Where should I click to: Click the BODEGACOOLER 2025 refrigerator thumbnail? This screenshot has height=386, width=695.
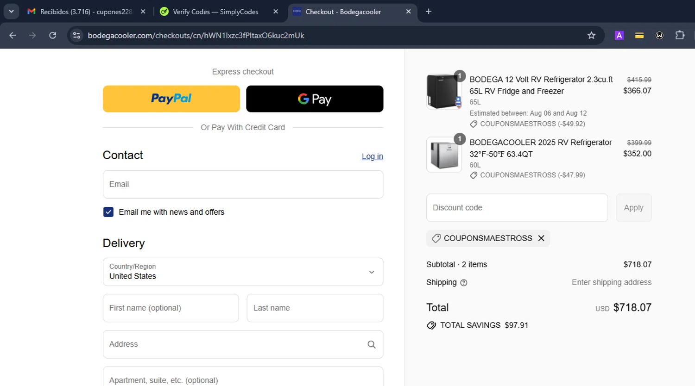coord(444,154)
